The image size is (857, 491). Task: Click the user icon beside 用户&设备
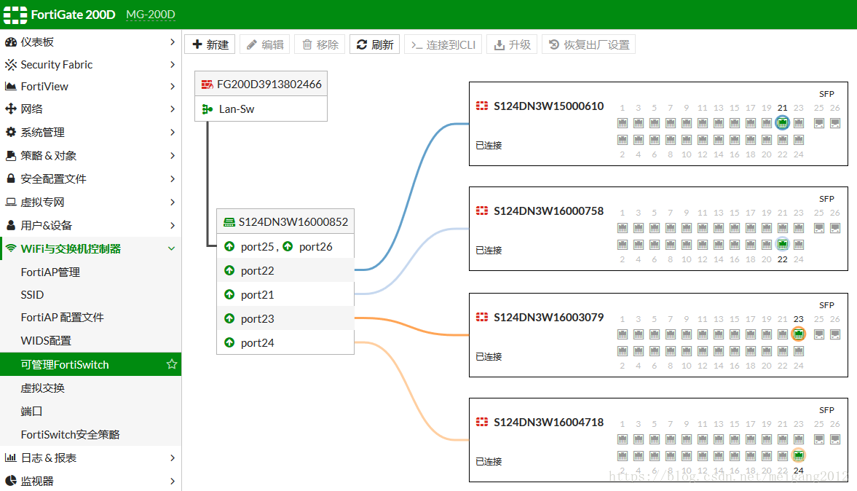pyautogui.click(x=10, y=224)
